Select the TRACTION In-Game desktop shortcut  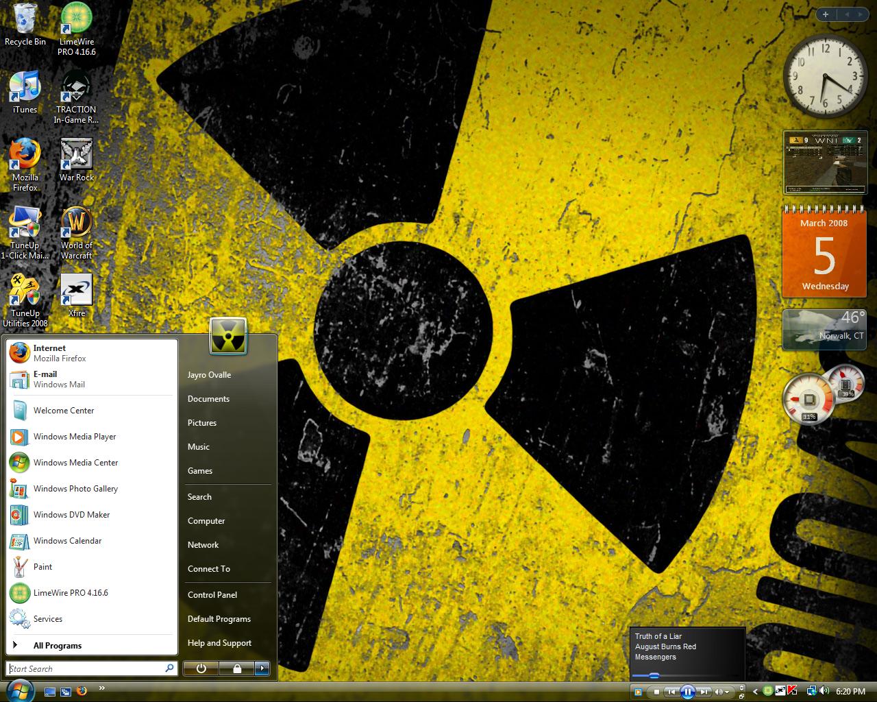coord(76,97)
